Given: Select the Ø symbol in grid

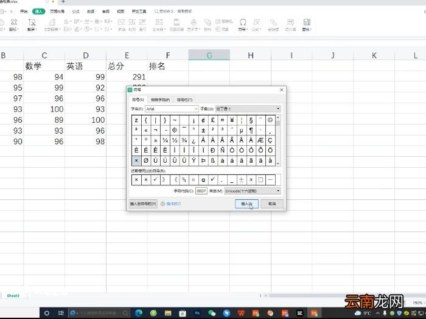Looking at the screenshot, I should [x=146, y=160].
